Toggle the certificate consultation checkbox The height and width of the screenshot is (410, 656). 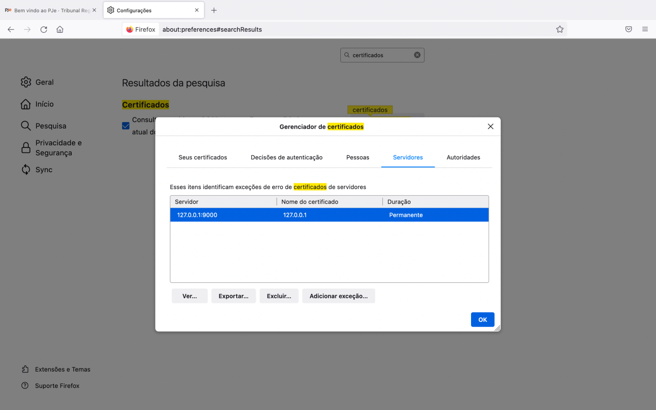point(126,126)
